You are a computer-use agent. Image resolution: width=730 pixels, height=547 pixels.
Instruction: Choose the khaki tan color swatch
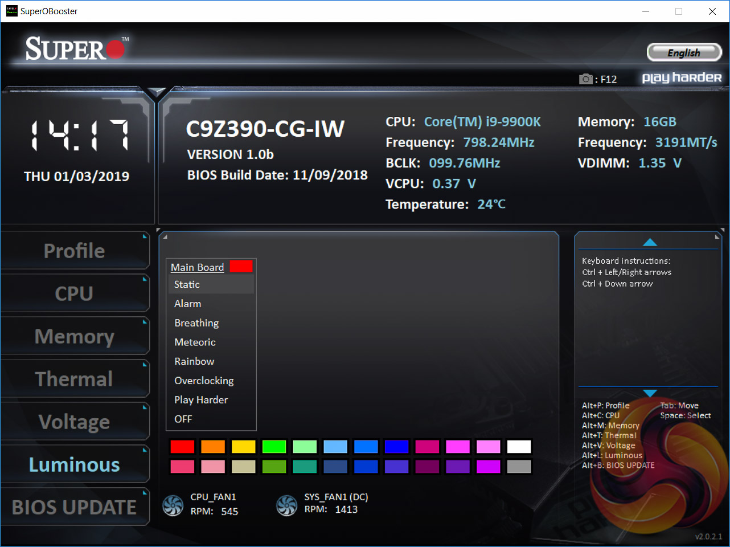(x=244, y=467)
